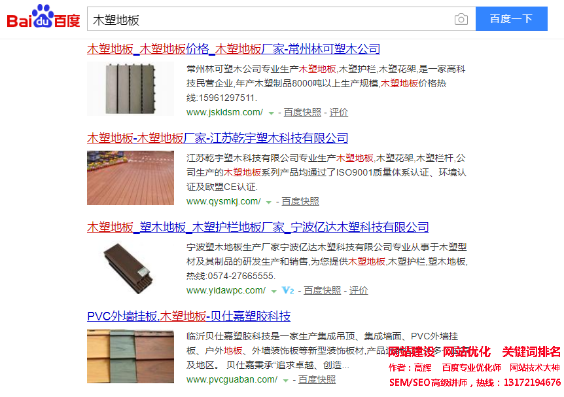Open camera image search icon
Image resolution: width=564 pixels, height=397 pixels.
tap(461, 19)
